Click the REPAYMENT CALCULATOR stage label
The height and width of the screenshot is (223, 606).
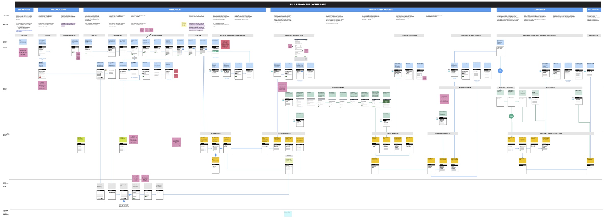[69, 35]
